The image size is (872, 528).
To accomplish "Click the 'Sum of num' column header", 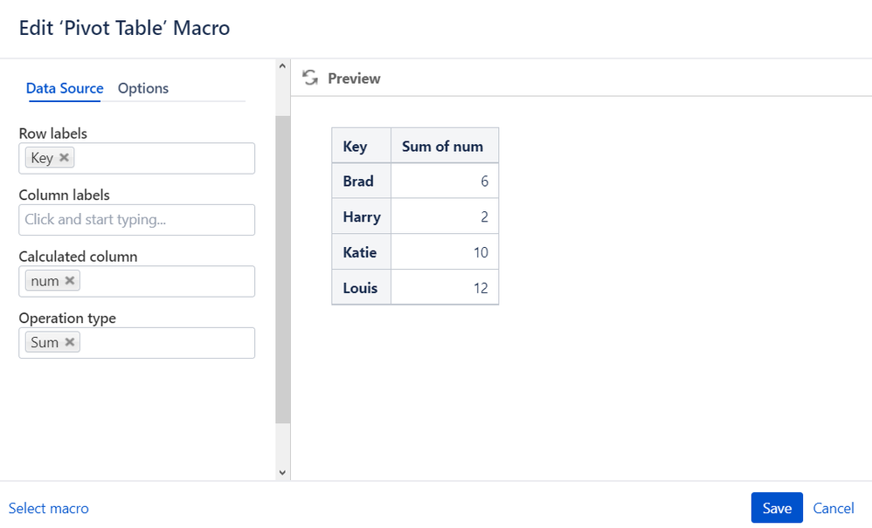I will coord(443,147).
